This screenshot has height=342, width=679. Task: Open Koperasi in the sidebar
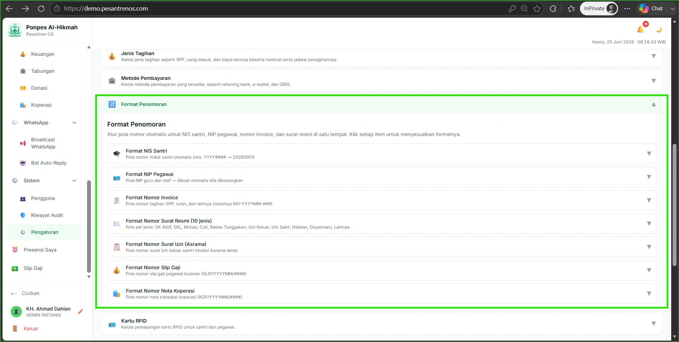coord(41,105)
